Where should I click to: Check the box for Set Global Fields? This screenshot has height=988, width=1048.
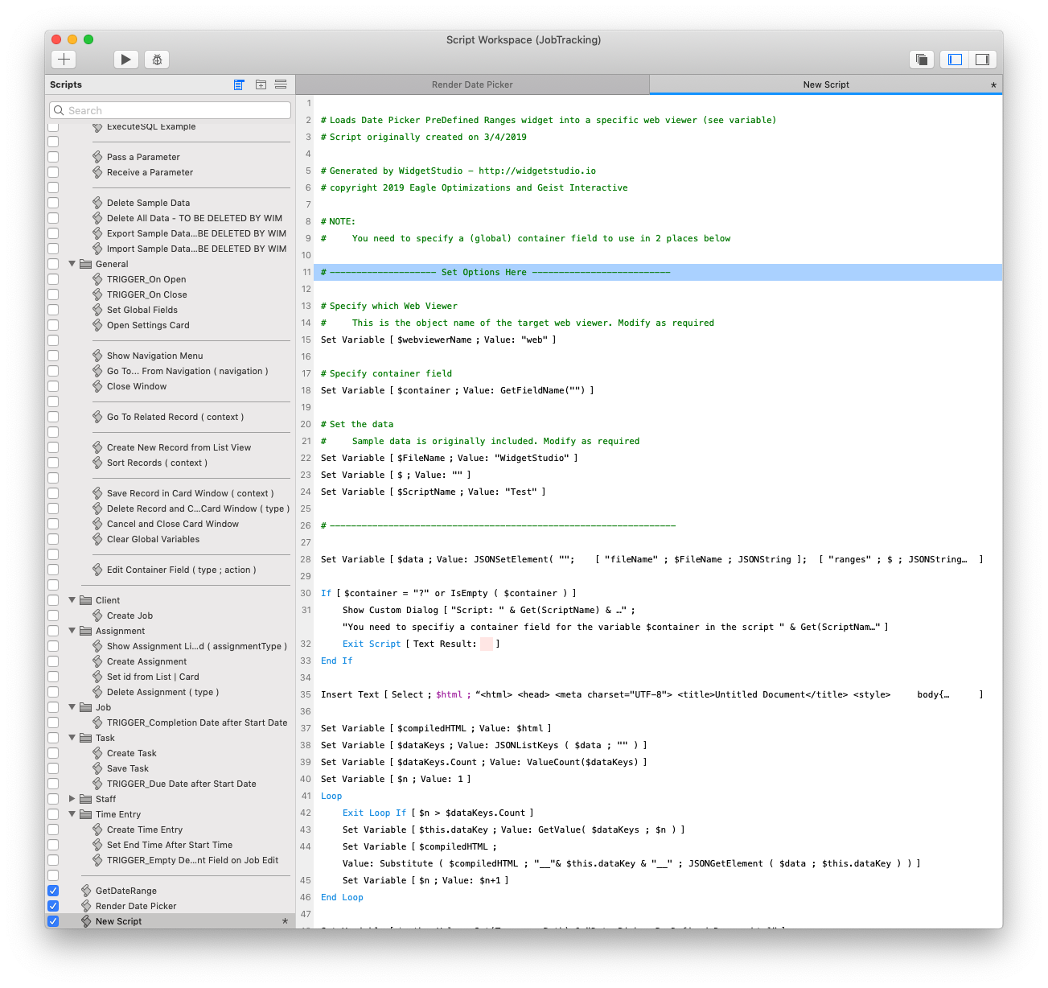53,310
